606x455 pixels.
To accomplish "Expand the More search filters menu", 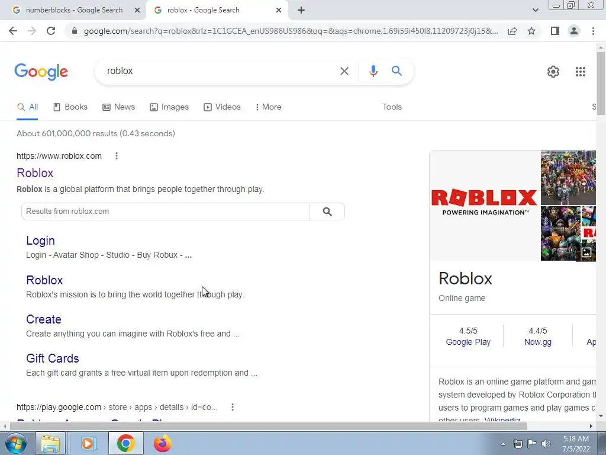I will coord(268,107).
